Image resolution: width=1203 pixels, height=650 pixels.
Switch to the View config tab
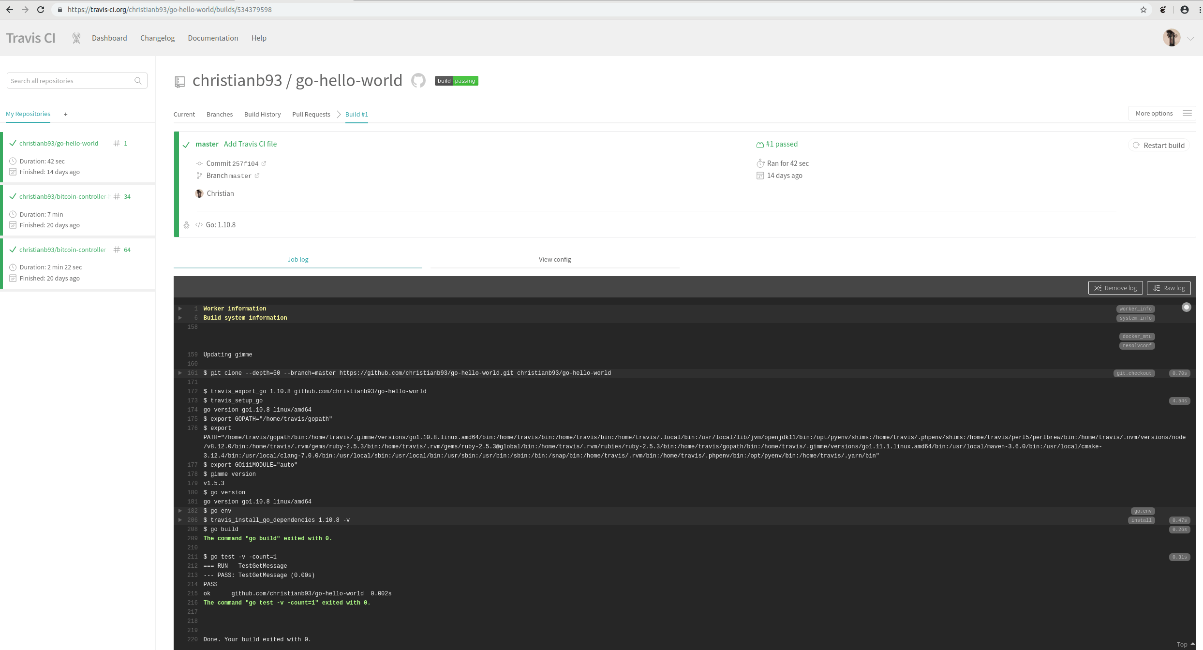[x=554, y=259]
